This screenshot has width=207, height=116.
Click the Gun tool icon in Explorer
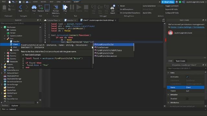[8, 39]
